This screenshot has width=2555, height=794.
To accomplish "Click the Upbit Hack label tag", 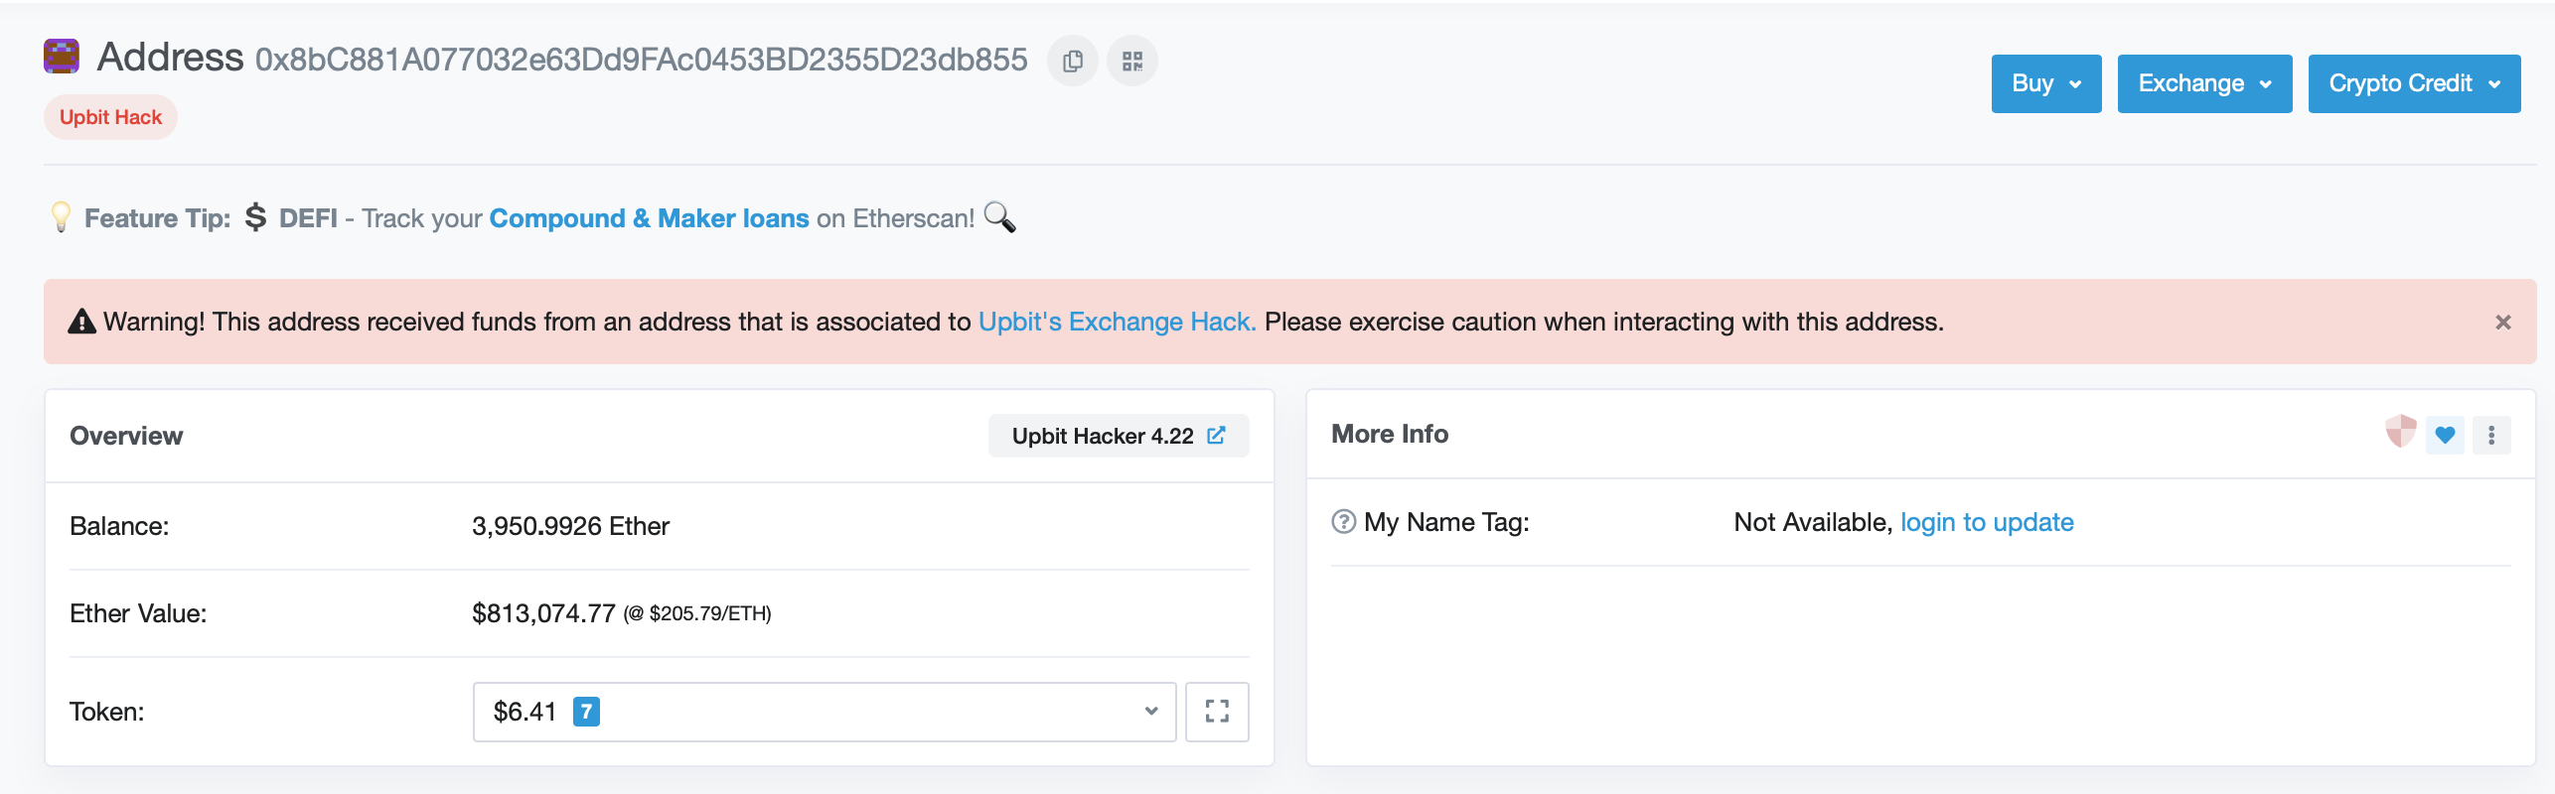I will tap(110, 117).
